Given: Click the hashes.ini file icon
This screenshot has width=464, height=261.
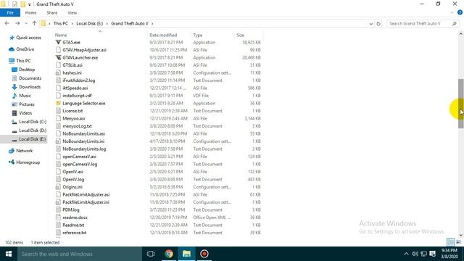Looking at the screenshot, I should point(58,72).
